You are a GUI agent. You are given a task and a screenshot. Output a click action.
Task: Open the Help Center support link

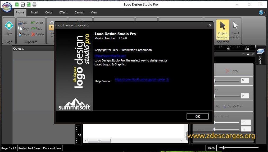click(x=142, y=79)
